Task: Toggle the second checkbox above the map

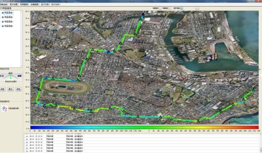Action: coord(170,8)
